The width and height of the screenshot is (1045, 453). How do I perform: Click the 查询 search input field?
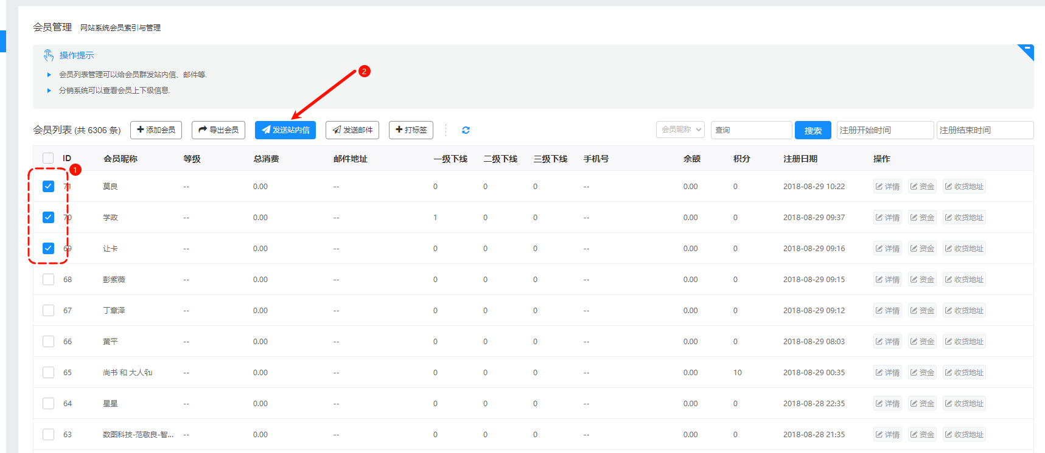pyautogui.click(x=751, y=130)
